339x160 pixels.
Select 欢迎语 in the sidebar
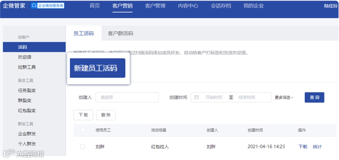point(25,57)
